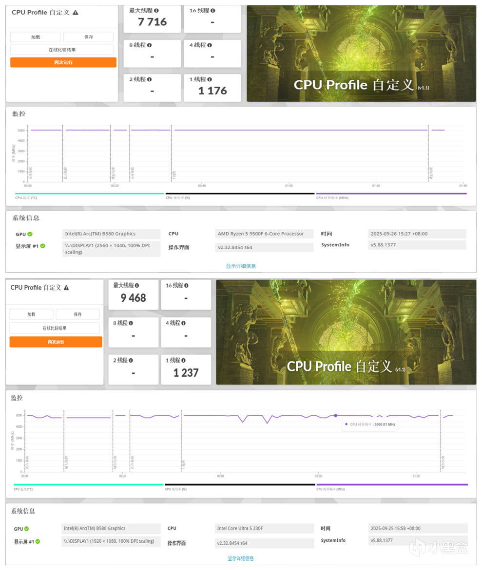Click the info icon beside 8 线程 in Intel result
The height and width of the screenshot is (570, 482).
pyautogui.click(x=131, y=323)
